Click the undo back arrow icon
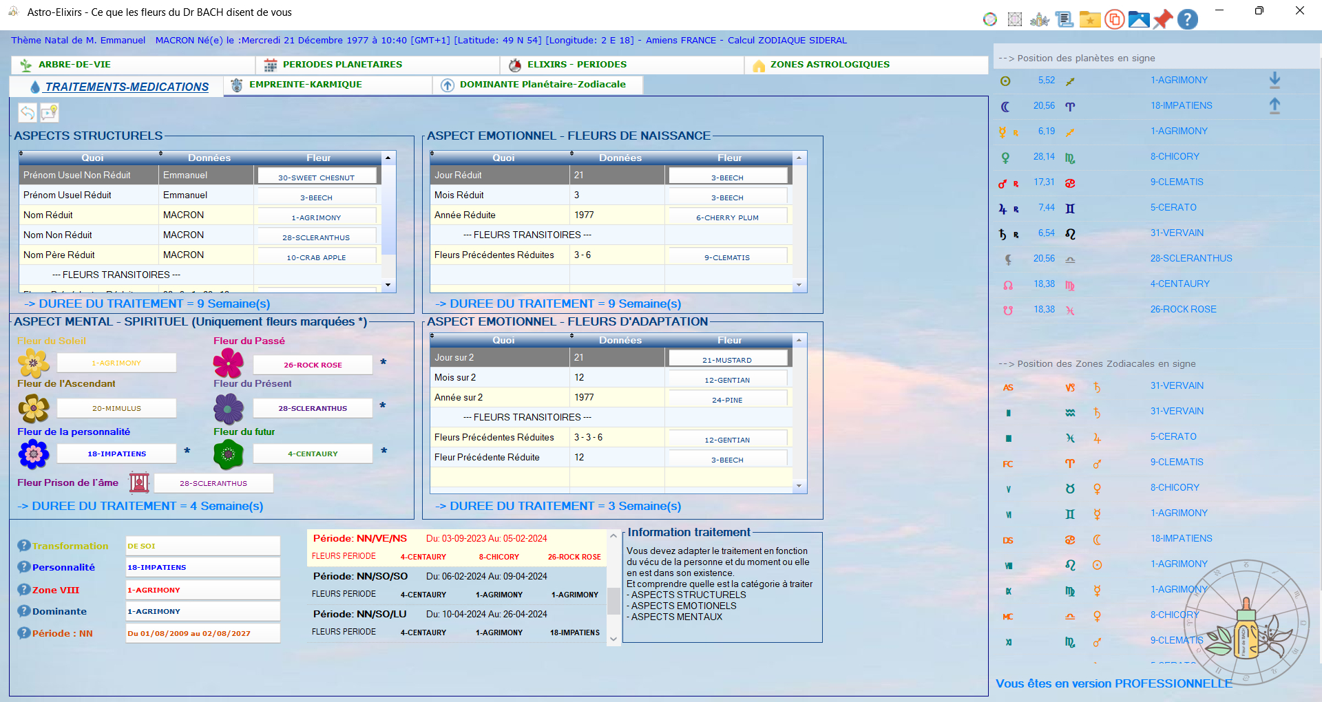1322x702 pixels. coord(27,112)
